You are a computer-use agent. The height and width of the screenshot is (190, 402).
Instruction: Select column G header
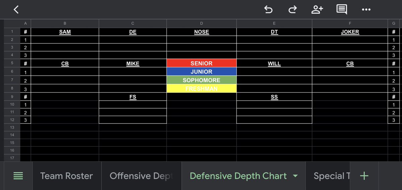click(394, 23)
